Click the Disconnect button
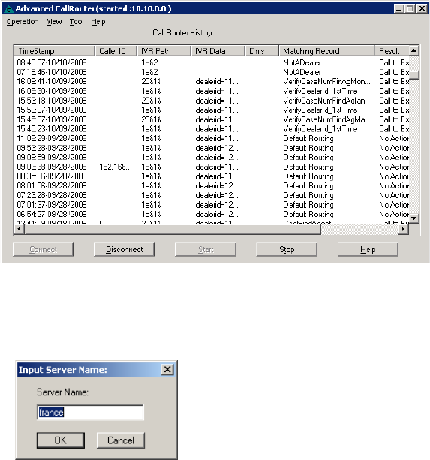The height and width of the screenshot is (460, 430). (x=125, y=250)
